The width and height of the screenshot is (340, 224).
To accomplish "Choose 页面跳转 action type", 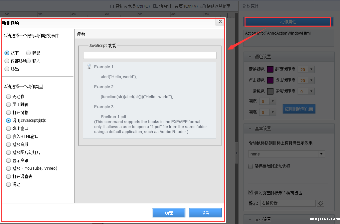I will tap(9, 105).
